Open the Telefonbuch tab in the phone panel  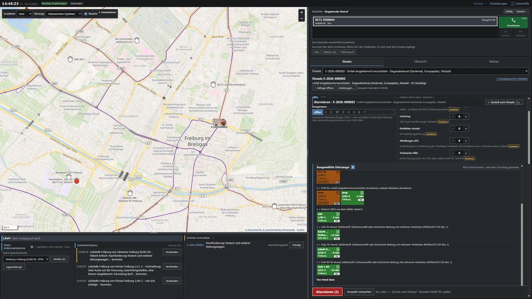pos(347,52)
